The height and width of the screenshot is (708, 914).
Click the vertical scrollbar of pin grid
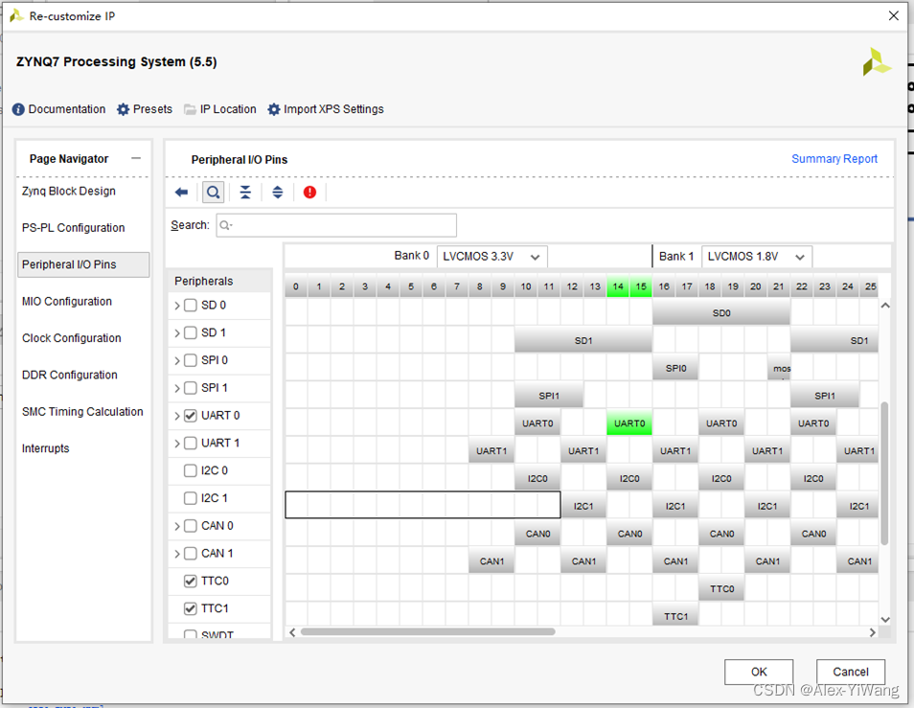pyautogui.click(x=884, y=473)
